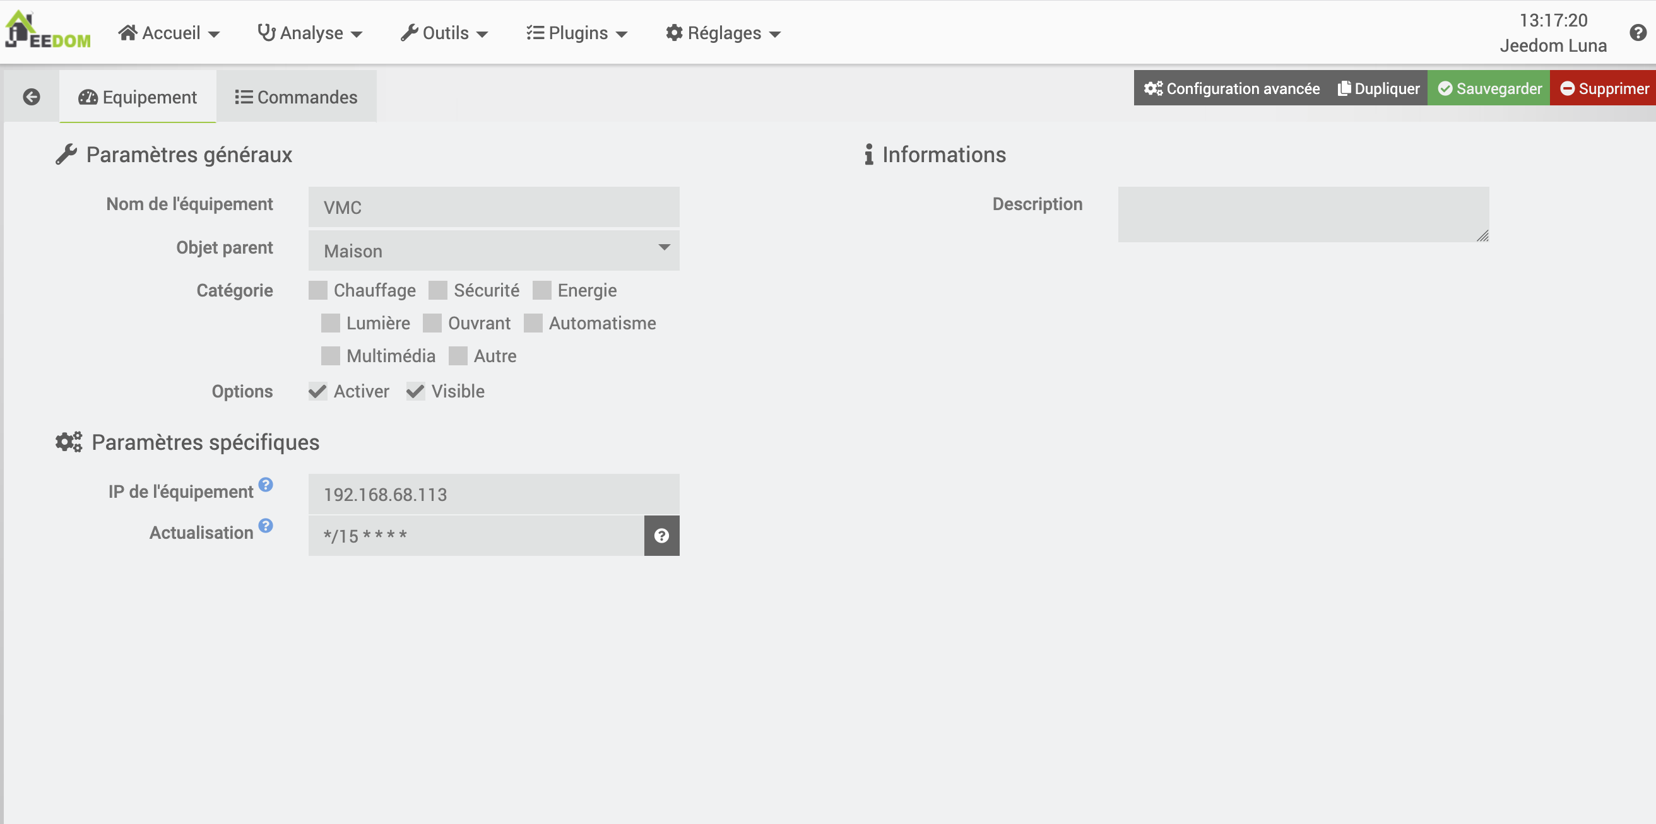
Task: Open the Outils menu
Action: tap(444, 33)
